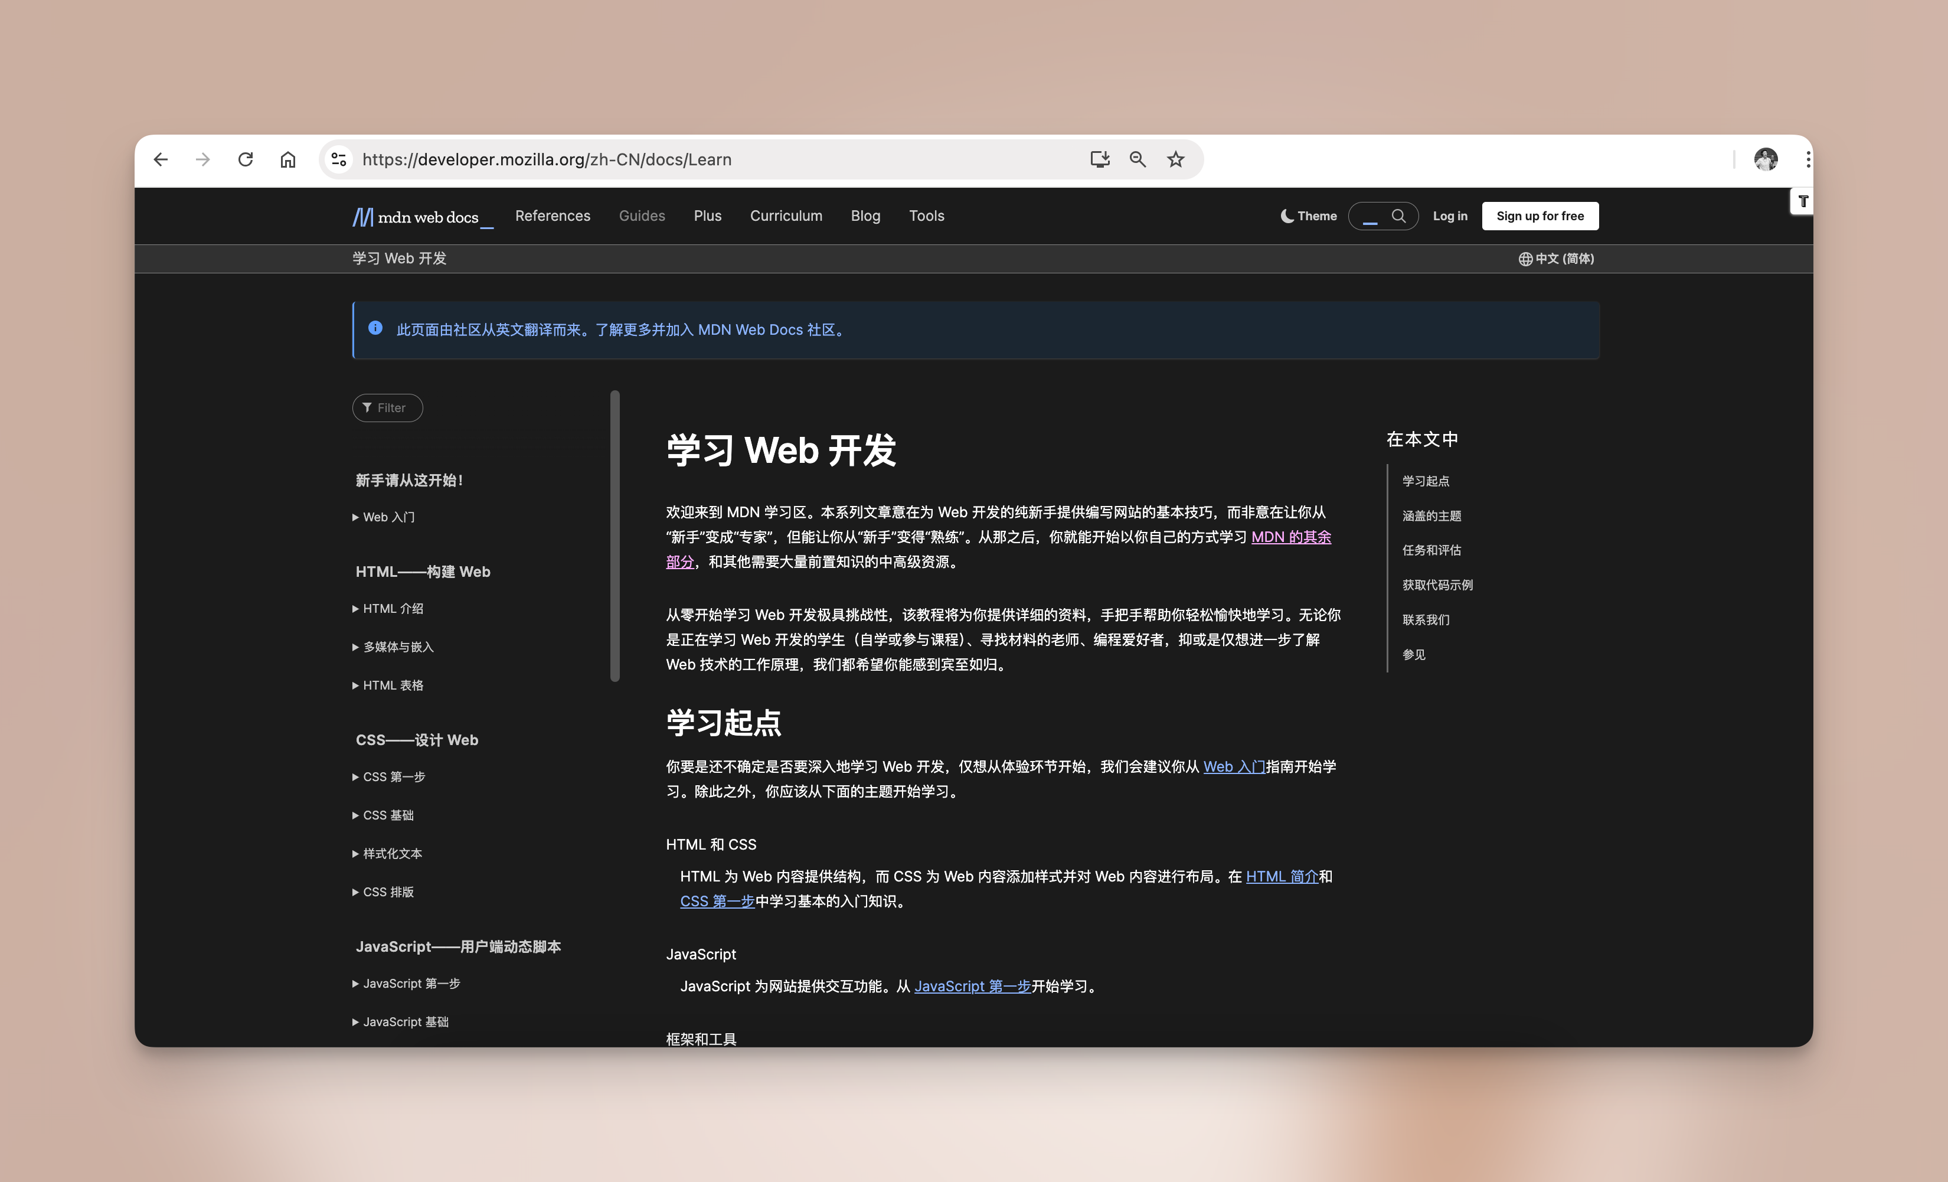The width and height of the screenshot is (1948, 1182).
Task: Click the install app icon in address bar
Action: (x=1100, y=160)
